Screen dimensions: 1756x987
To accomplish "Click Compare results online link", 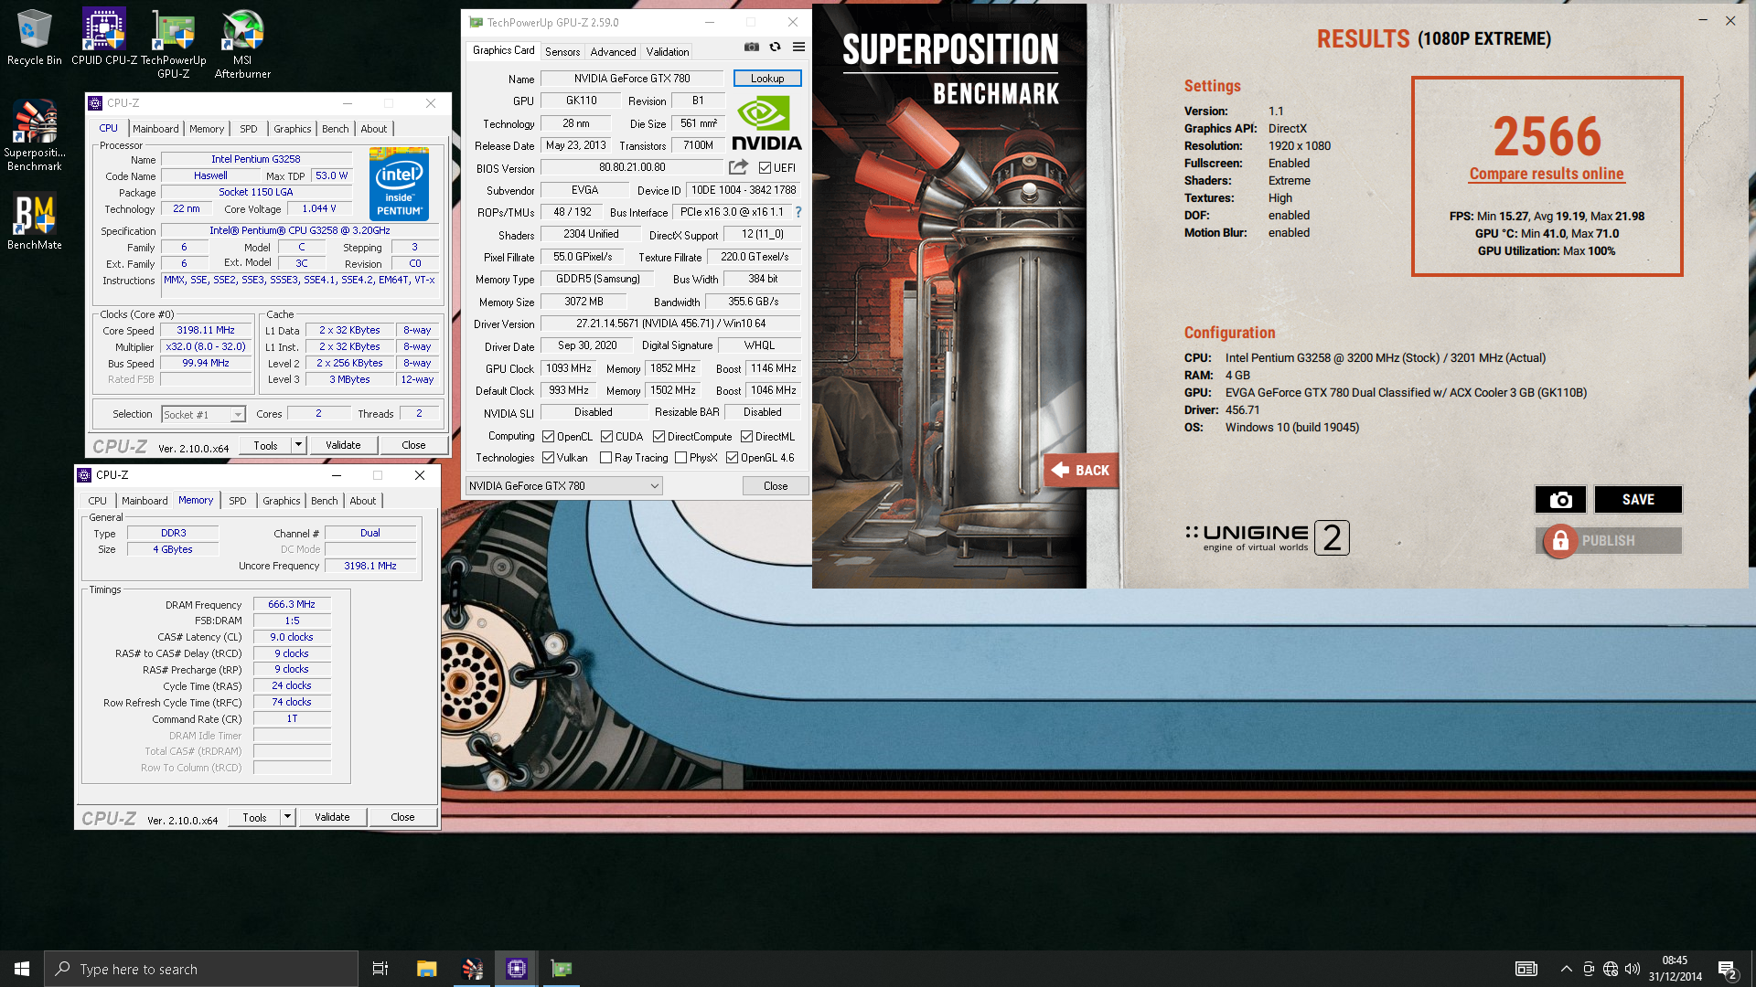I will pyautogui.click(x=1547, y=174).
